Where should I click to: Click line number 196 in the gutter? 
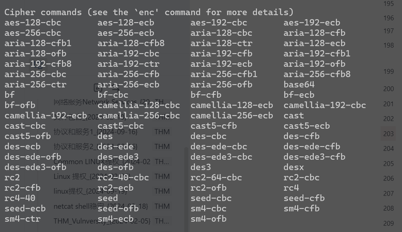388,18
